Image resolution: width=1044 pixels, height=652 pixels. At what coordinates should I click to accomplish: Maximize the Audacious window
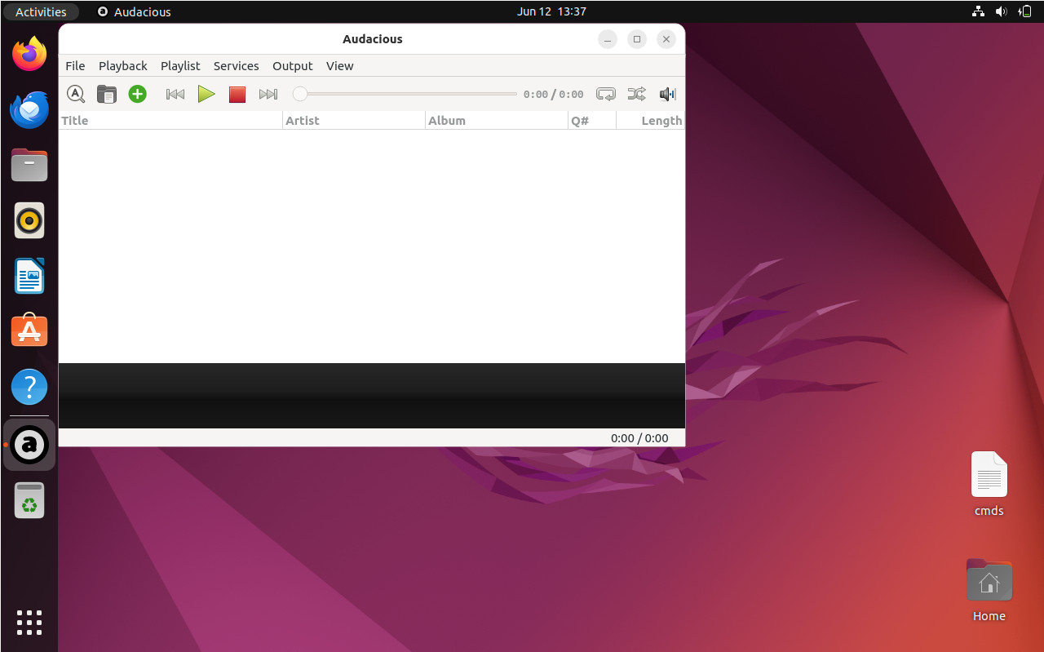[x=637, y=39]
